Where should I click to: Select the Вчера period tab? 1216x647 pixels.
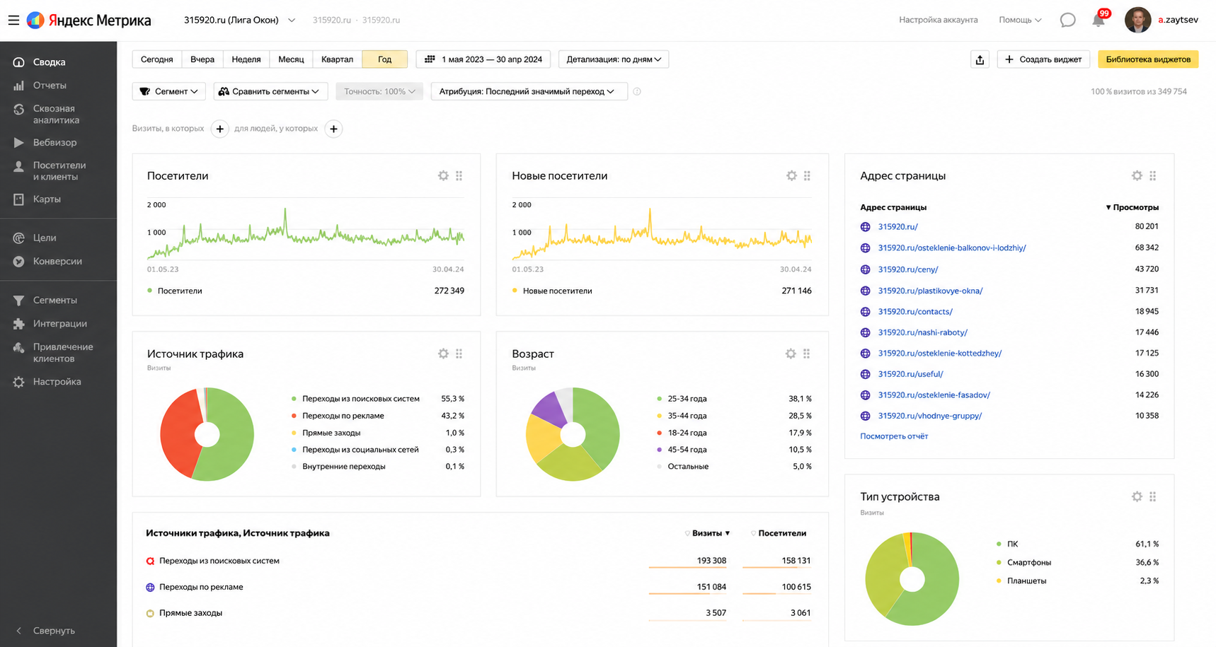click(x=202, y=59)
